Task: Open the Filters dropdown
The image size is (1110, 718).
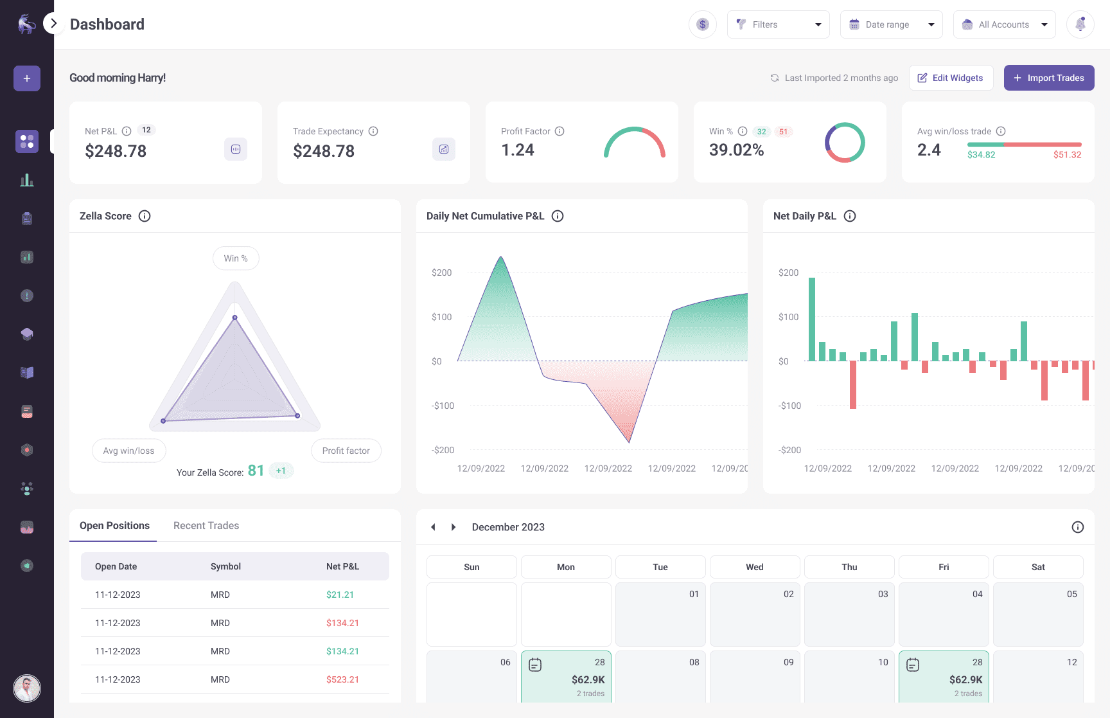Action: (x=778, y=24)
